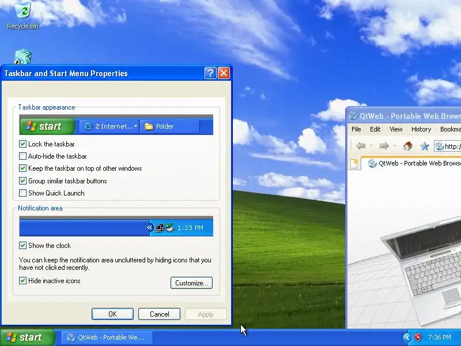
Task: Open the Recycle Bin desktop icon
Action: click(x=22, y=16)
